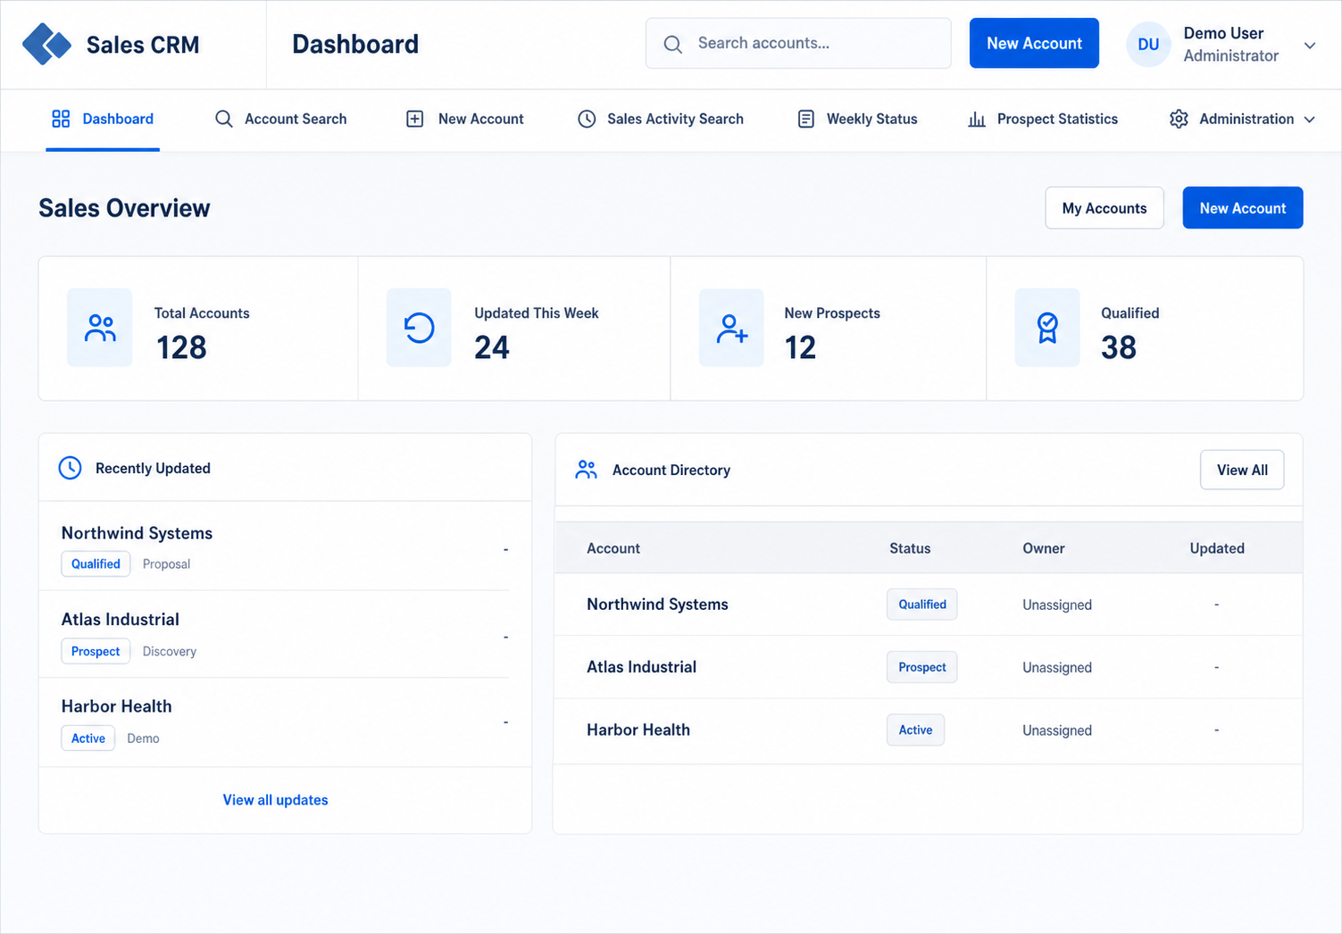Open the Prospect Statistics tab
Image resolution: width=1342 pixels, height=934 pixels.
point(1043,119)
